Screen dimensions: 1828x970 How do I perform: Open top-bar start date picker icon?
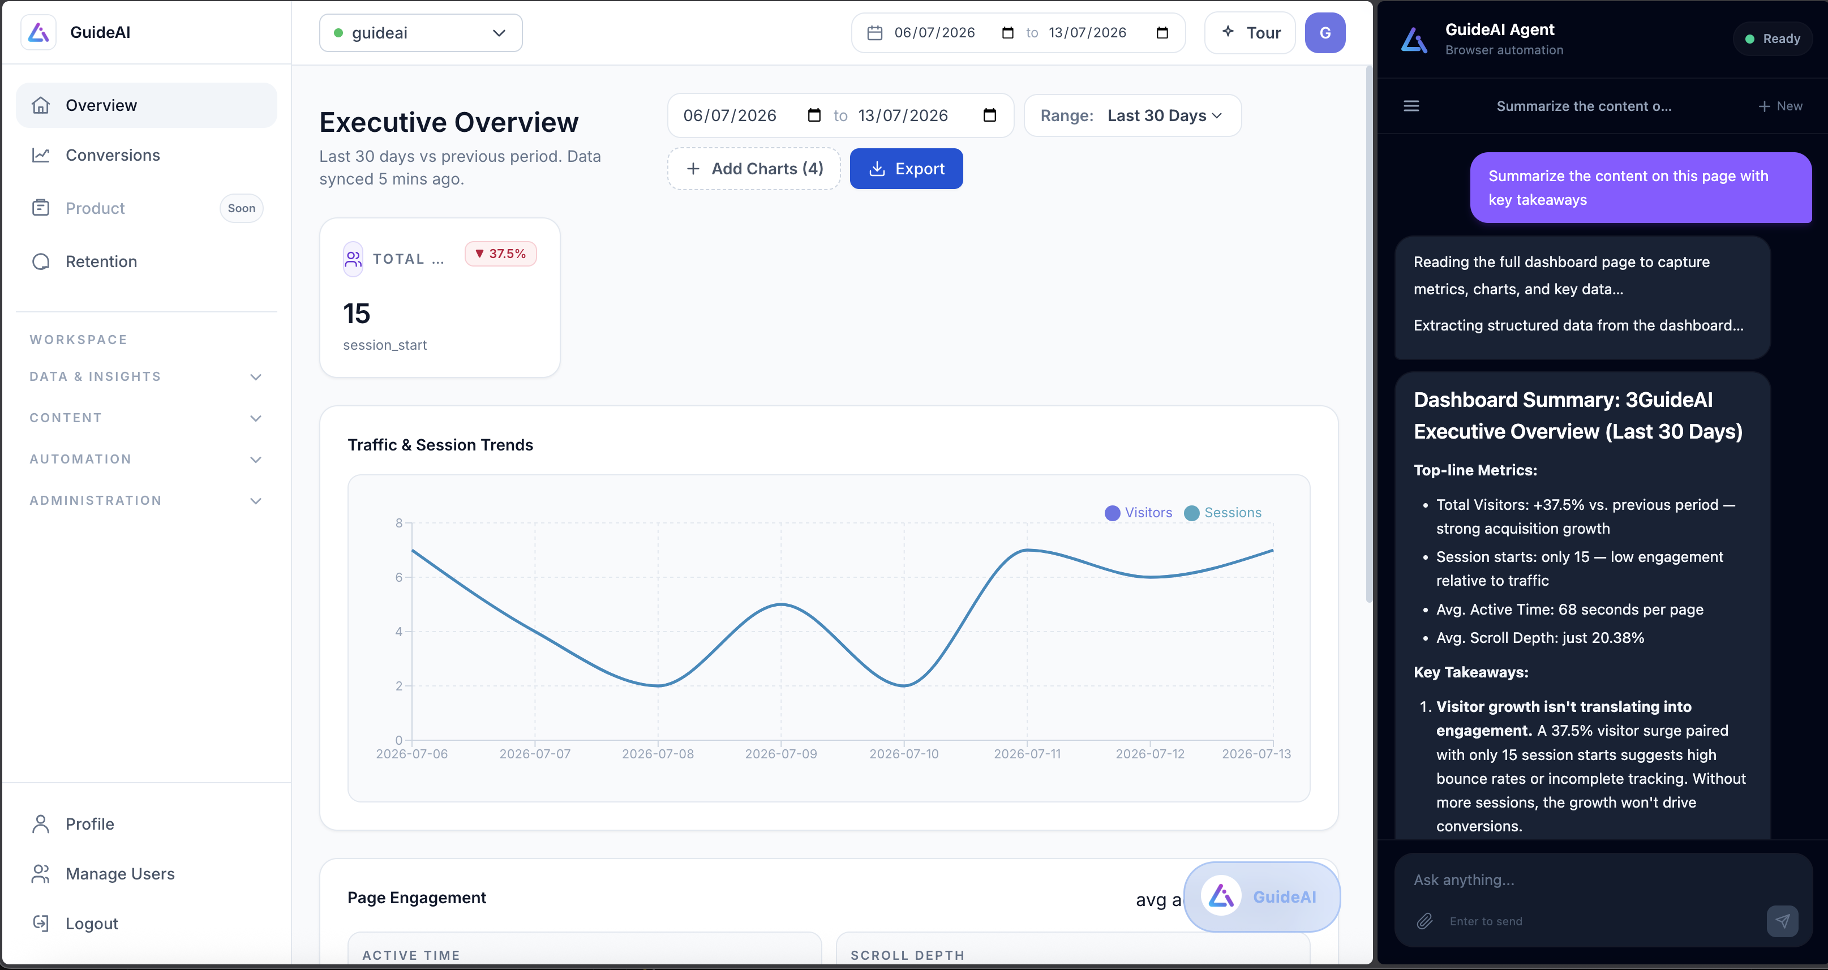1007,33
